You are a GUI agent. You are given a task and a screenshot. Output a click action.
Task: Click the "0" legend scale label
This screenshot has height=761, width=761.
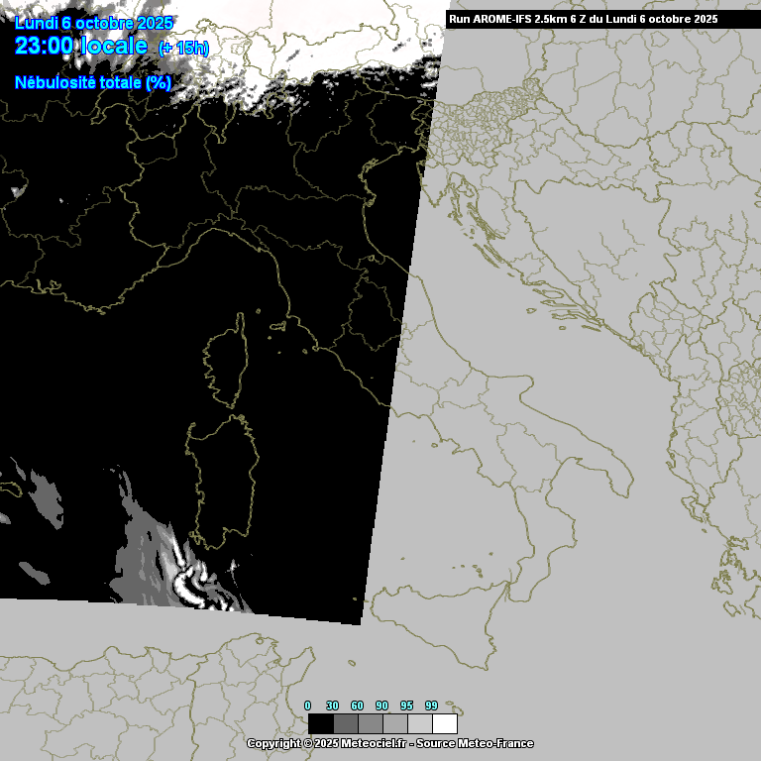pyautogui.click(x=307, y=706)
